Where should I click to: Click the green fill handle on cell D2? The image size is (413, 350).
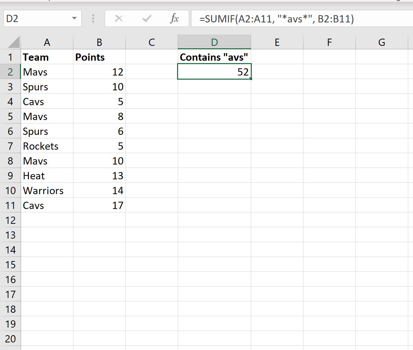click(251, 79)
